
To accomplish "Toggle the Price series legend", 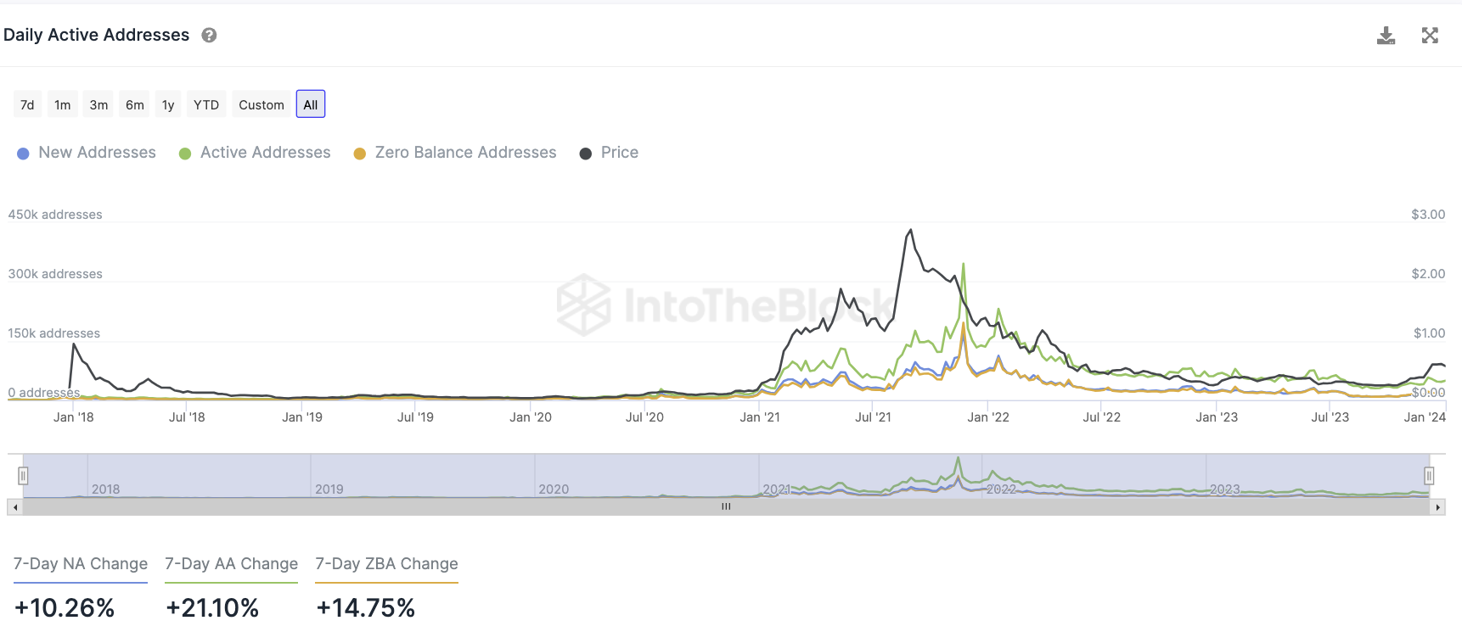I will click(609, 153).
